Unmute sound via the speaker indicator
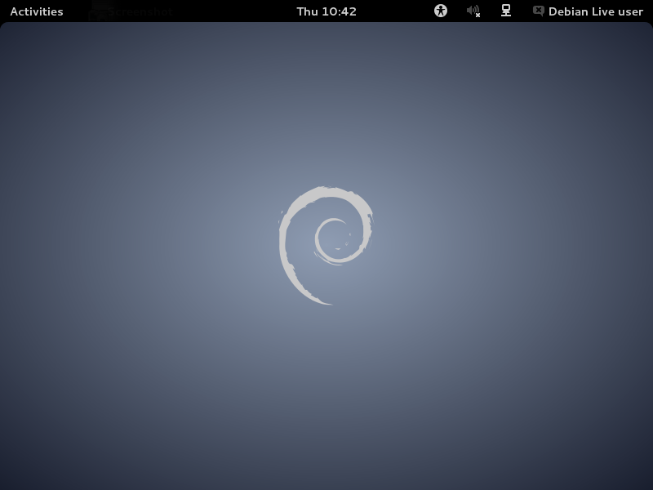This screenshot has width=653, height=490. [x=473, y=11]
